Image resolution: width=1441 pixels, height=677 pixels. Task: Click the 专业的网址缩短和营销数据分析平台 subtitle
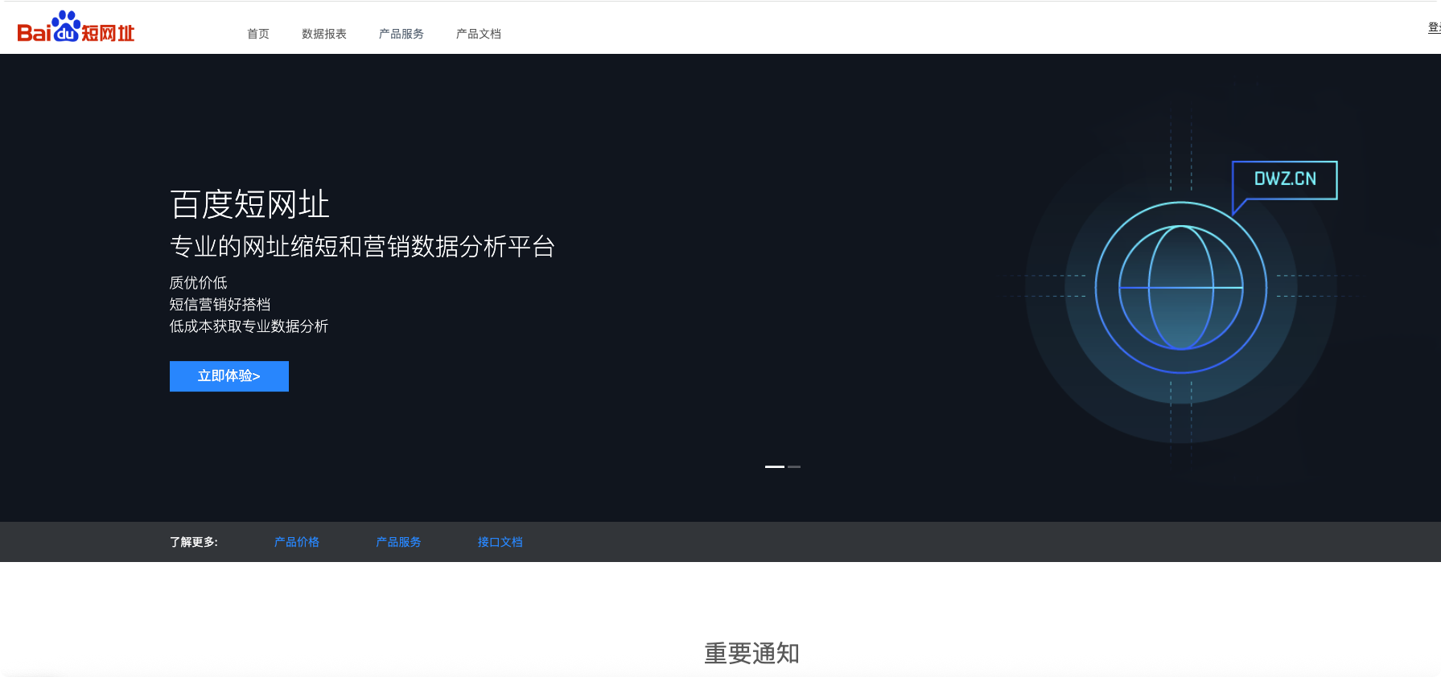(363, 246)
